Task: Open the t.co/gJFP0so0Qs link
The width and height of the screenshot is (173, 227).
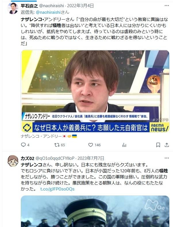Action: tap(57, 189)
